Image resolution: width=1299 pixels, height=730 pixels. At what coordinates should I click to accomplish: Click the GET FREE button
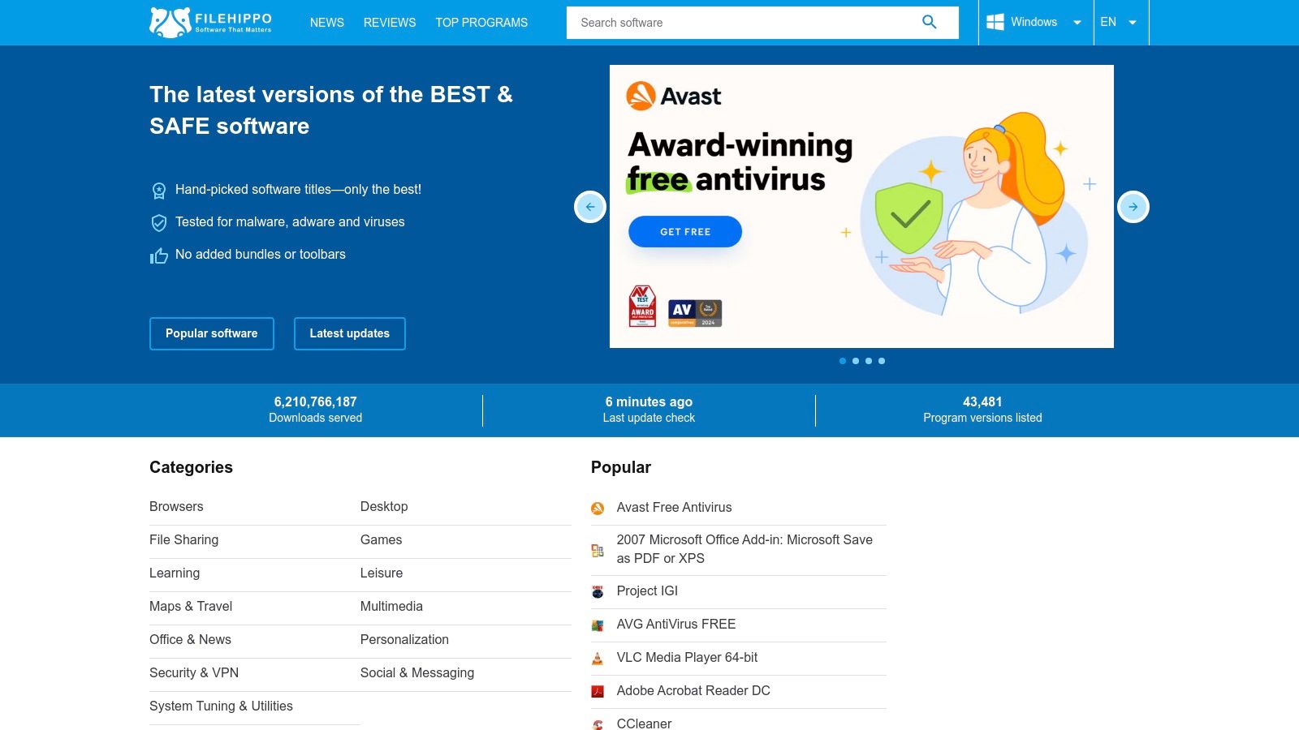pos(685,231)
